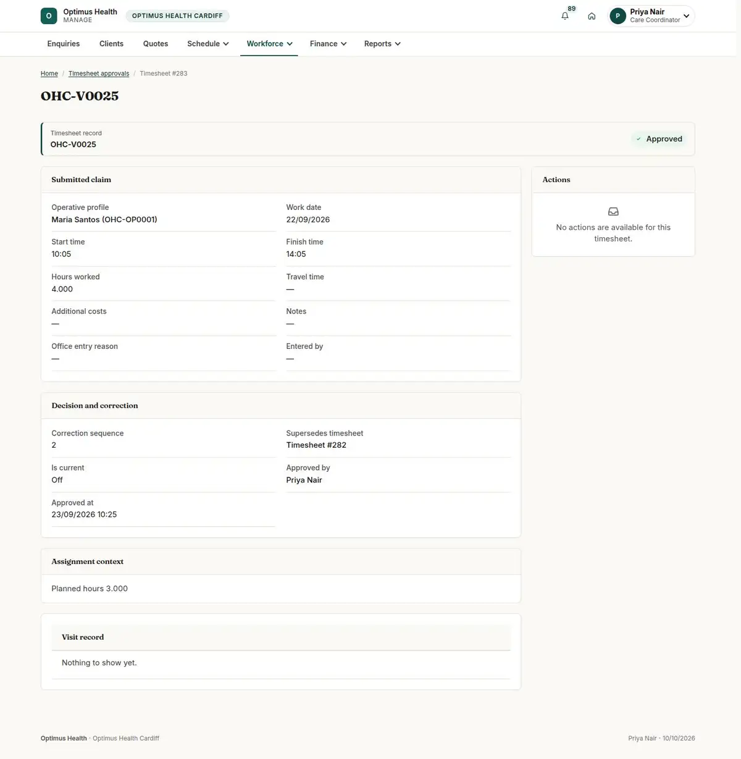Click the Submitted claim section heading
Screen dimensions: 741x759
coord(82,180)
